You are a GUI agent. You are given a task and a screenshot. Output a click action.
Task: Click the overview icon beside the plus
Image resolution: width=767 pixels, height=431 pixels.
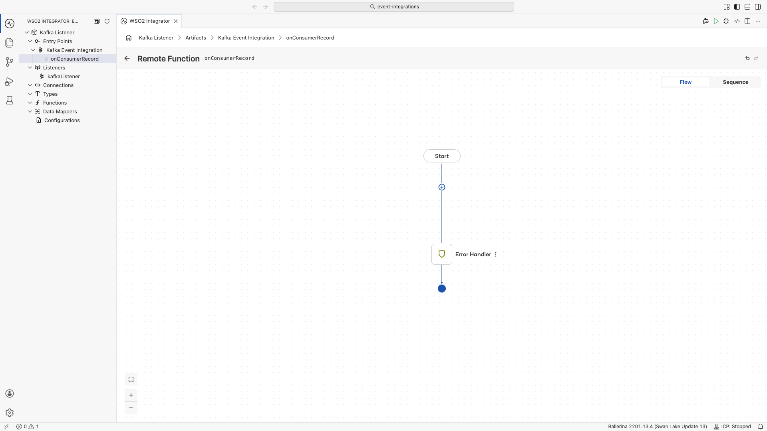tap(97, 21)
